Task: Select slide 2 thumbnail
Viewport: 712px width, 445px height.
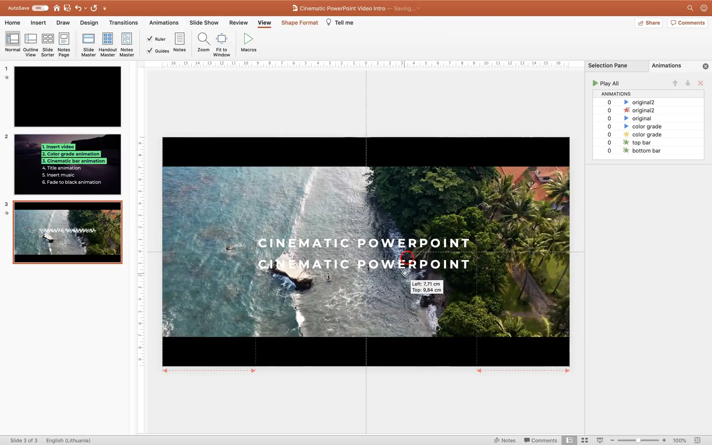Action: 67,164
